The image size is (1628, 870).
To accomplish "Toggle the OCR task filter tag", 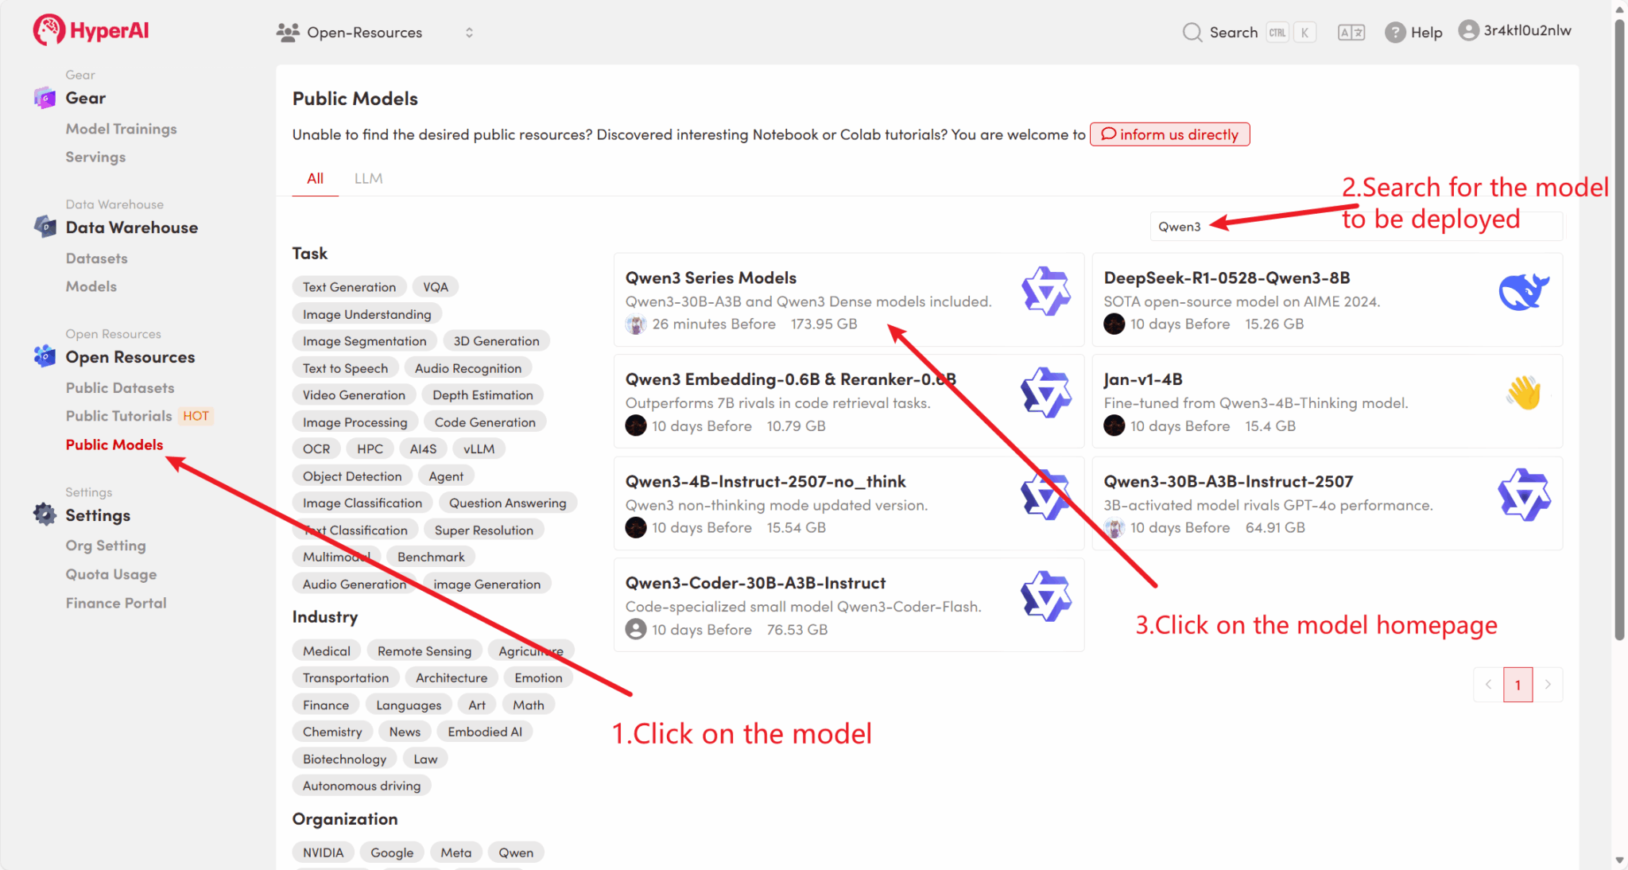I will [x=316, y=449].
